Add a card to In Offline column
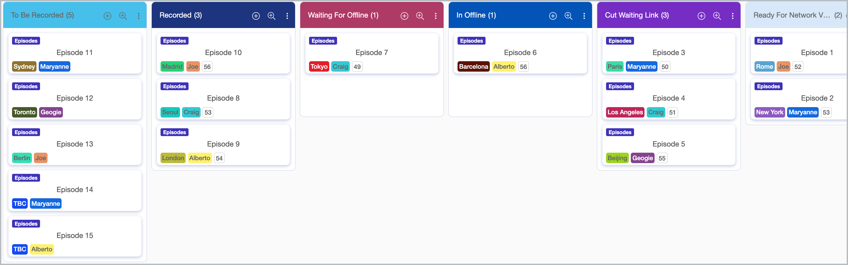848x265 pixels. [x=553, y=16]
